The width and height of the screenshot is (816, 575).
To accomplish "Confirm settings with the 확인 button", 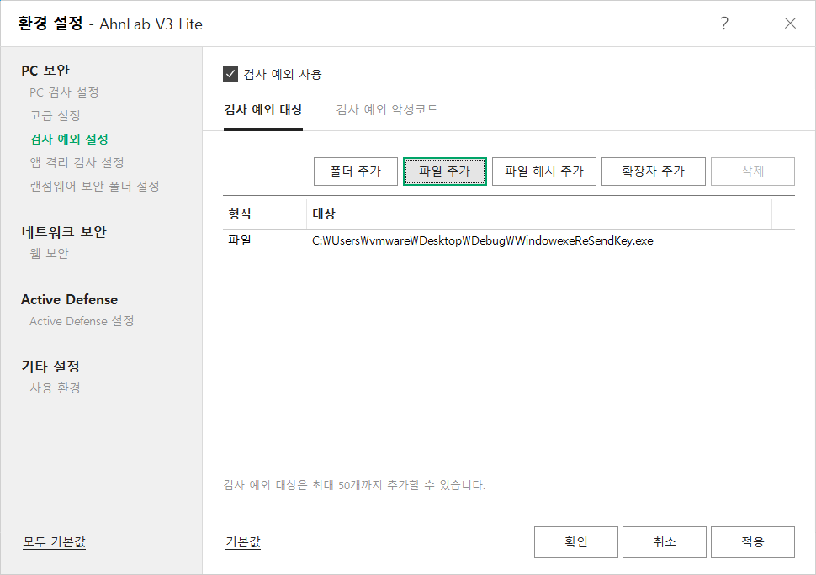I will point(576,542).
